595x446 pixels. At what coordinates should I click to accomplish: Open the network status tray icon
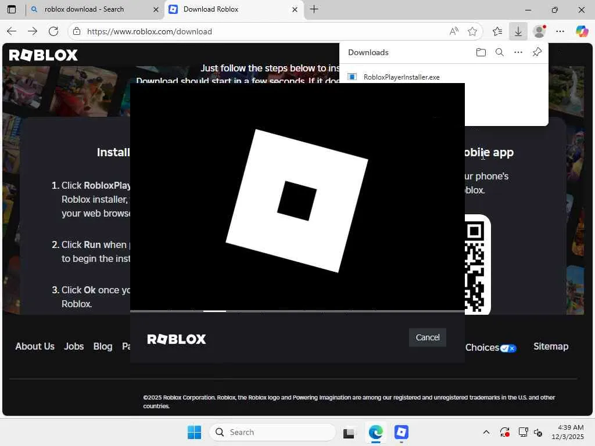click(x=524, y=432)
